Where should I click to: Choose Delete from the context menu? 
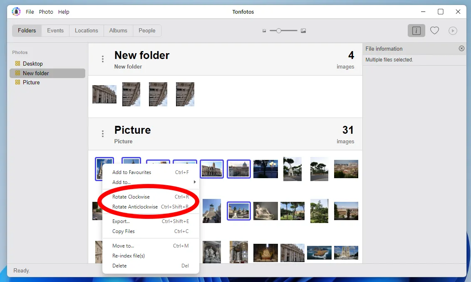119,265
